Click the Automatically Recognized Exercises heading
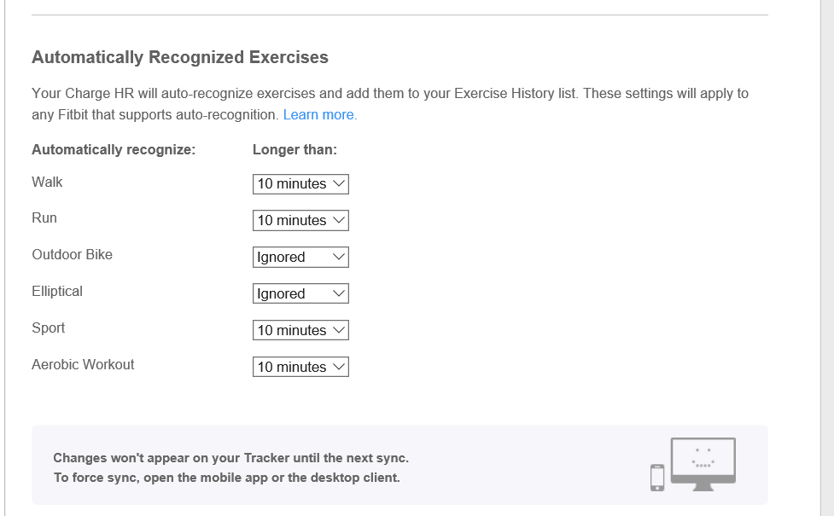This screenshot has height=516, width=834. pos(180,58)
